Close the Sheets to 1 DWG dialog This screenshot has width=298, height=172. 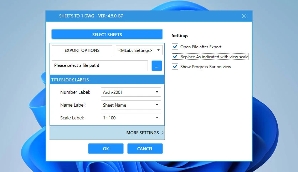[x=244, y=16]
